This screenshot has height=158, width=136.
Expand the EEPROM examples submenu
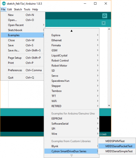[72, 118]
